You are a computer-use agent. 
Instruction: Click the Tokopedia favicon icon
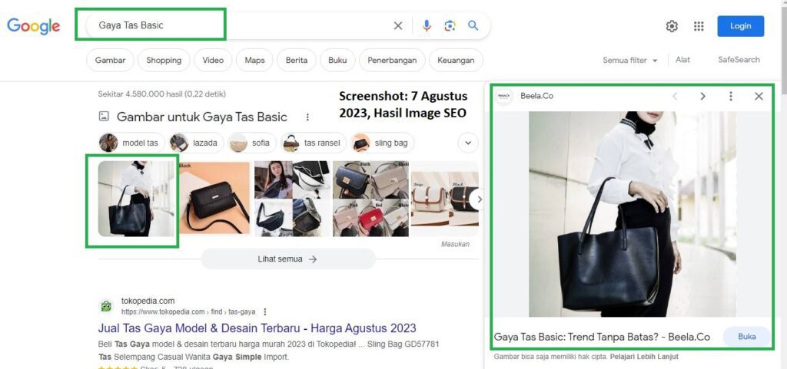tap(106, 306)
